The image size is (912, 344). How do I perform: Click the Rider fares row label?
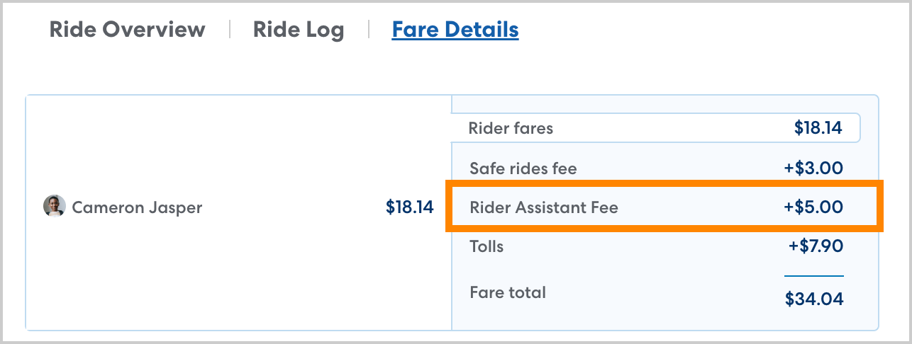pos(511,128)
